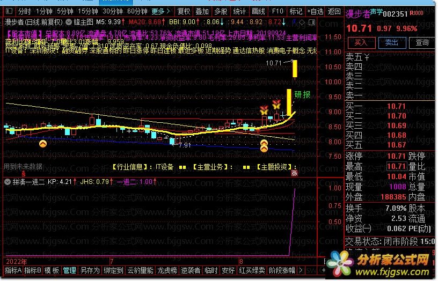
Task: Select the 云豹量能 indicator
Action: tap(140, 271)
